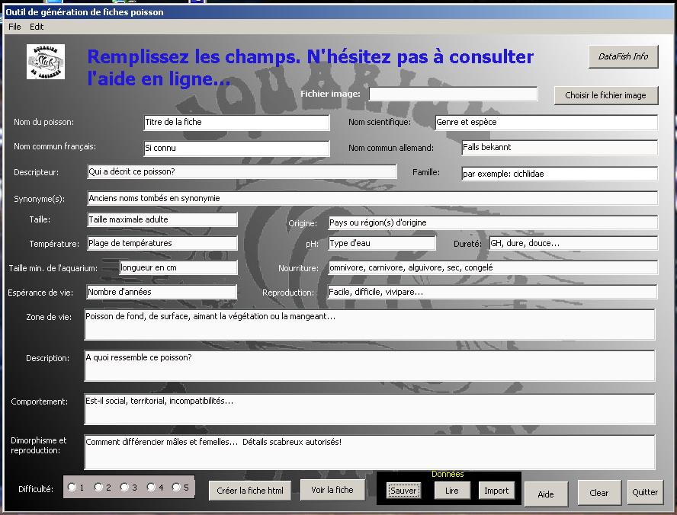The width and height of the screenshot is (677, 515).
Task: Click the Import button
Action: pyautogui.click(x=496, y=491)
